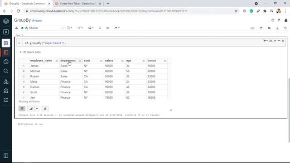Sort by the salary column header

click(x=114, y=61)
